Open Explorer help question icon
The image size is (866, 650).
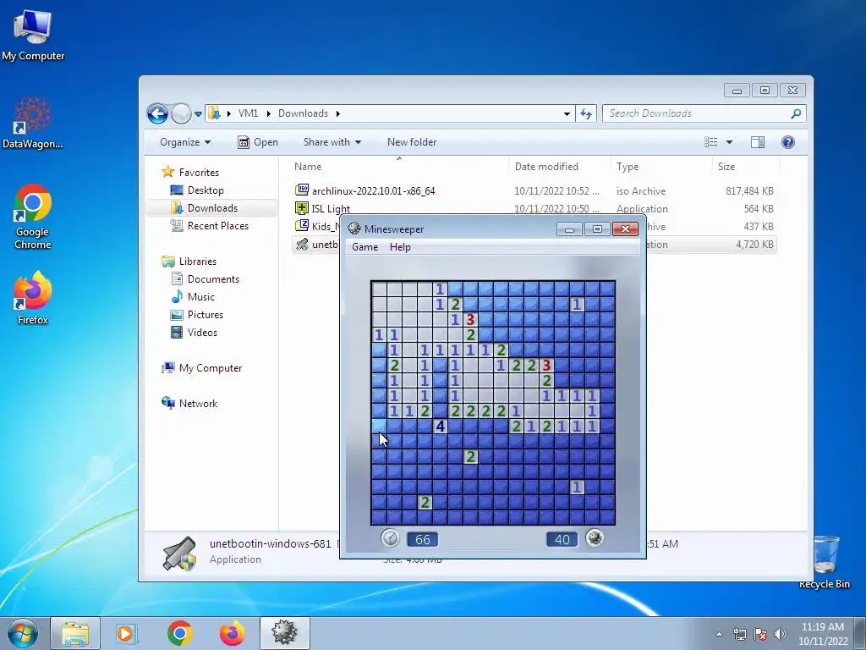point(788,142)
